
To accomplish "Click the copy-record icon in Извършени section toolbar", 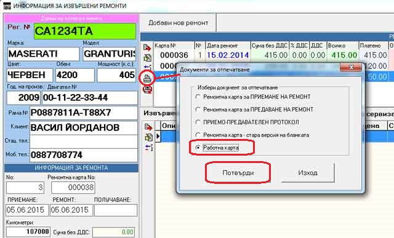I will pos(149,137).
